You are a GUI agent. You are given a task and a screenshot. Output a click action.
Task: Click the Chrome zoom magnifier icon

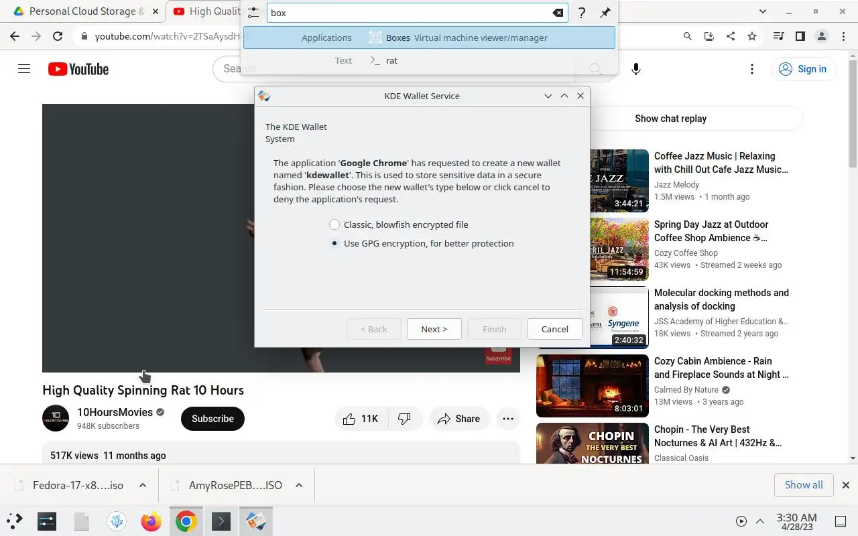pos(687,36)
